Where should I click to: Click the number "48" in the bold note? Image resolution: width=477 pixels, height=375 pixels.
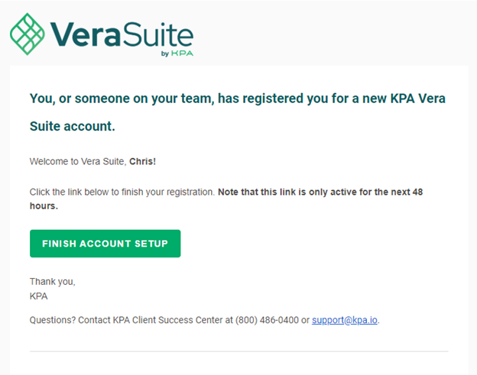417,192
